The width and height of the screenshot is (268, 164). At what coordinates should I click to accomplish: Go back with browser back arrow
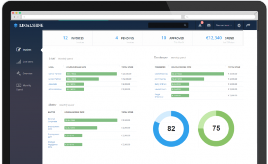(x=14, y=17)
